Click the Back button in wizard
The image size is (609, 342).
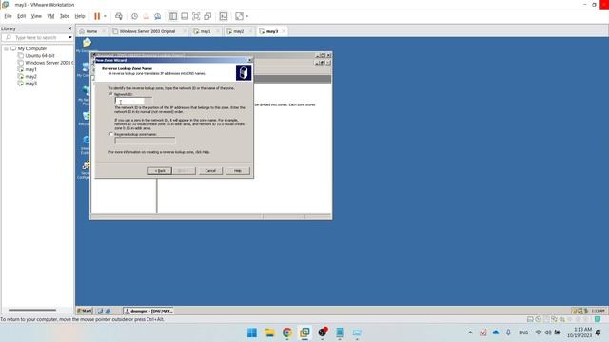pos(160,171)
